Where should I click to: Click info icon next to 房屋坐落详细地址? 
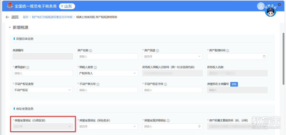[168, 121]
